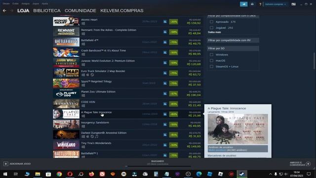Click the plus icon beside Adicionar Jogo
The height and width of the screenshot is (178, 316).
pyautogui.click(x=5, y=164)
